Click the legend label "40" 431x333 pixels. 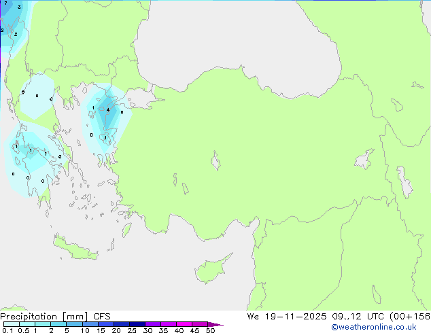click(179, 330)
